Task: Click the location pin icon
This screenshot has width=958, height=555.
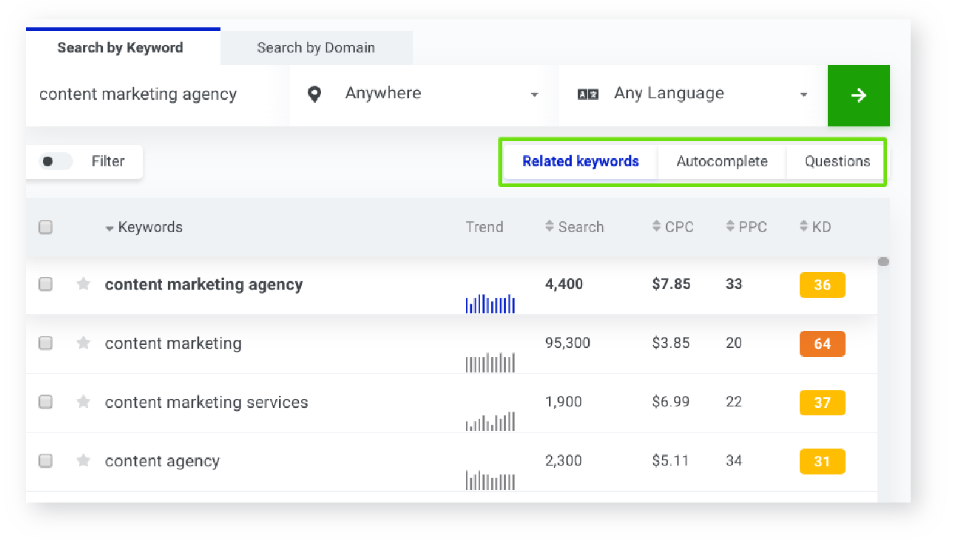Action: [314, 95]
